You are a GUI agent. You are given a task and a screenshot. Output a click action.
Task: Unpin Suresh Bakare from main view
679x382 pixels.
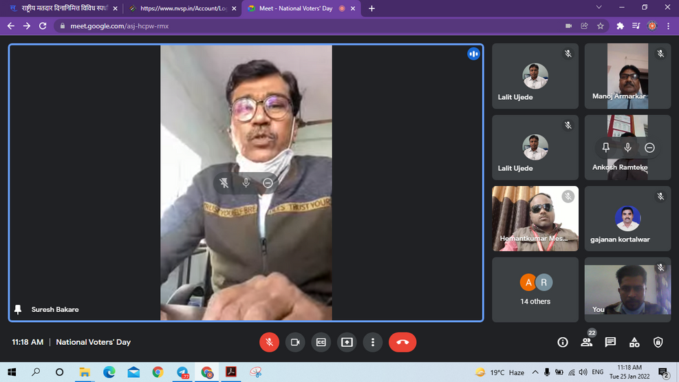click(x=224, y=182)
